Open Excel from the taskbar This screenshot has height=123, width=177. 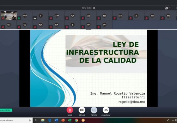(x=70, y=120)
